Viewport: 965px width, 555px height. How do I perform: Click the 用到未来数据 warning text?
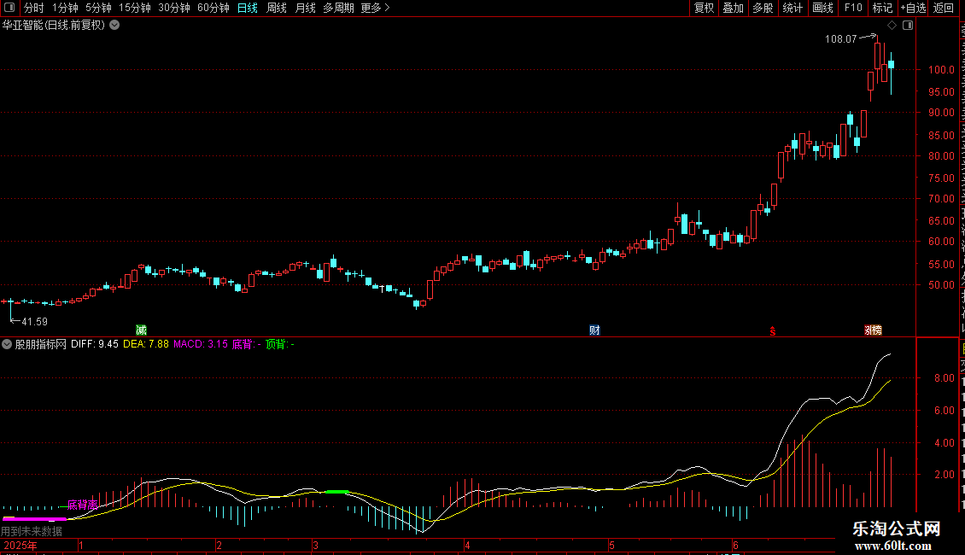32,531
